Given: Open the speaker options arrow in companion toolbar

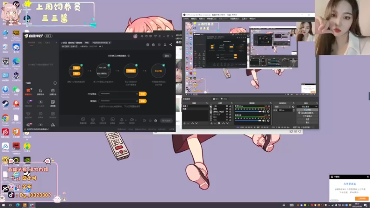Looking at the screenshot, I should (136, 120).
